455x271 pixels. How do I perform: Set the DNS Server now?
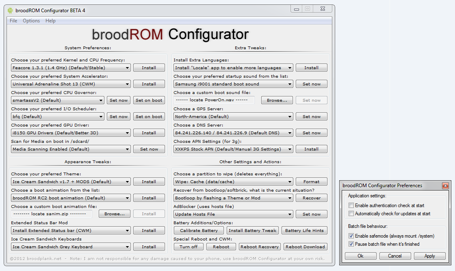click(311, 133)
